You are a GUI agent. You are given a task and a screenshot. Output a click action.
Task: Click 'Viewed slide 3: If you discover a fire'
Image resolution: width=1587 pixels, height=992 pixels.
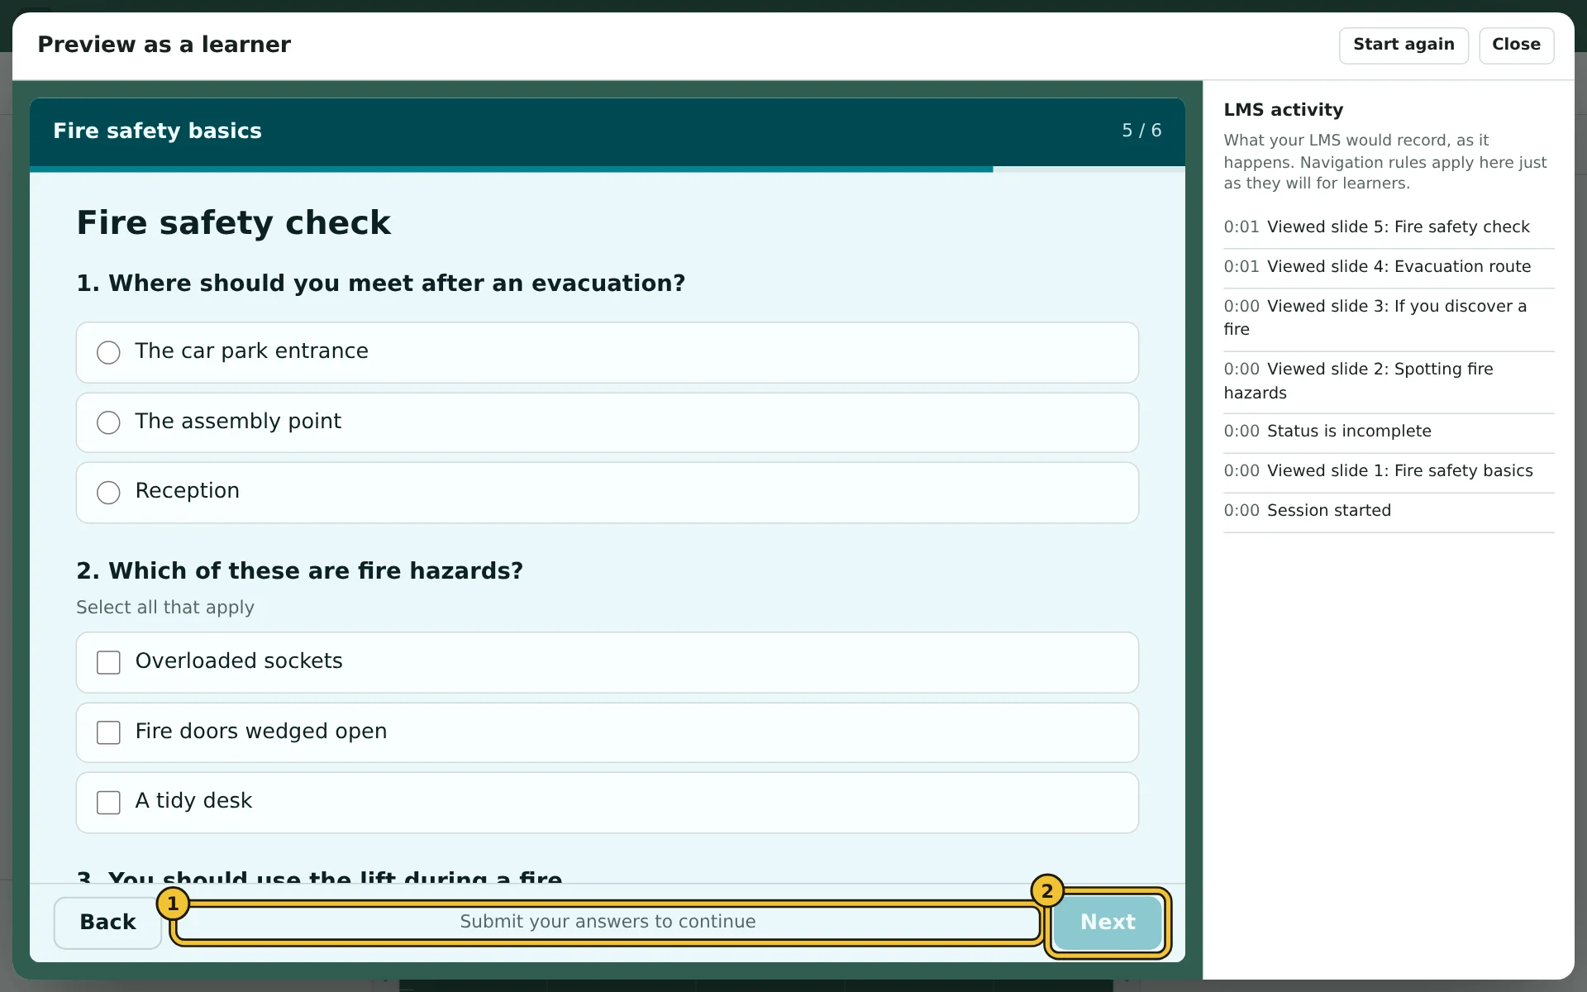pos(1389,318)
